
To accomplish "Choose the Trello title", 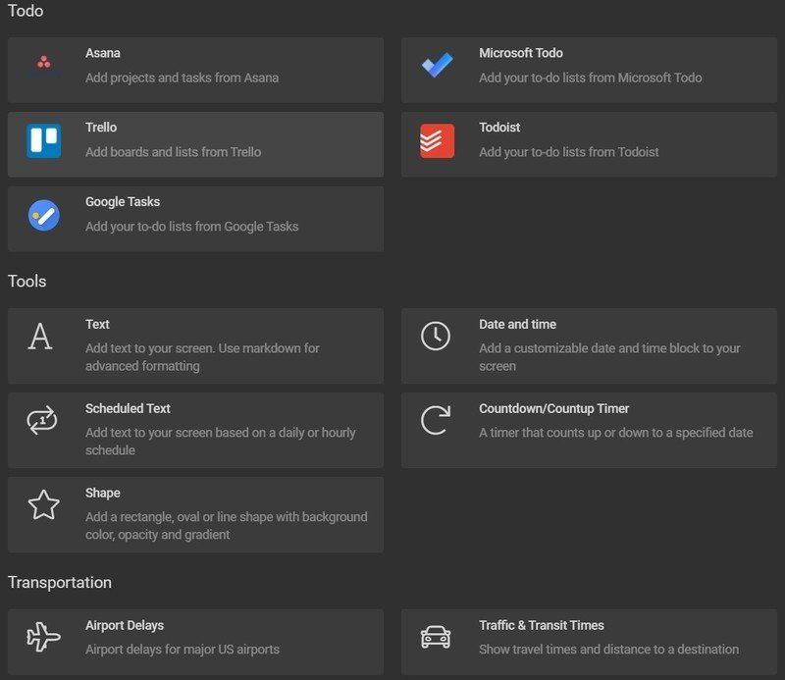I will 101,128.
